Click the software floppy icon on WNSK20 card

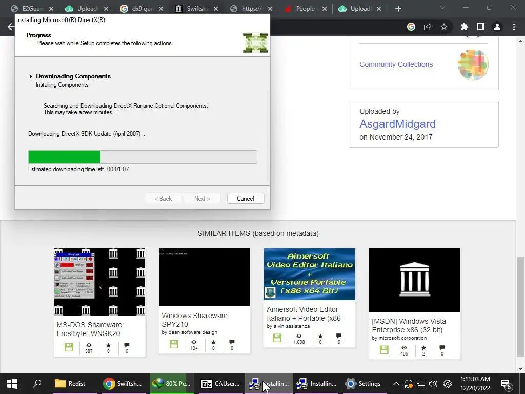(x=69, y=347)
